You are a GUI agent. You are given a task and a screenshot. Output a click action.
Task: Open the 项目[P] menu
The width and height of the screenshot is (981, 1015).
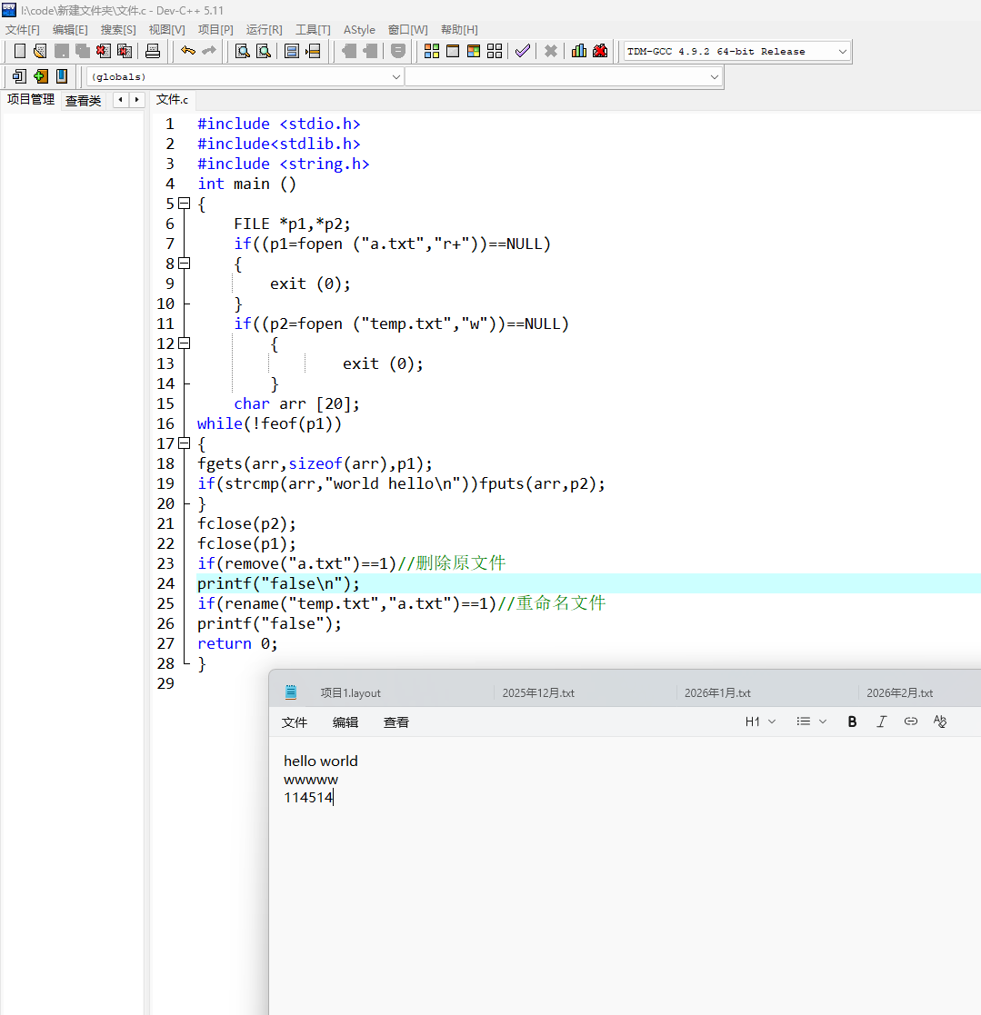(215, 30)
